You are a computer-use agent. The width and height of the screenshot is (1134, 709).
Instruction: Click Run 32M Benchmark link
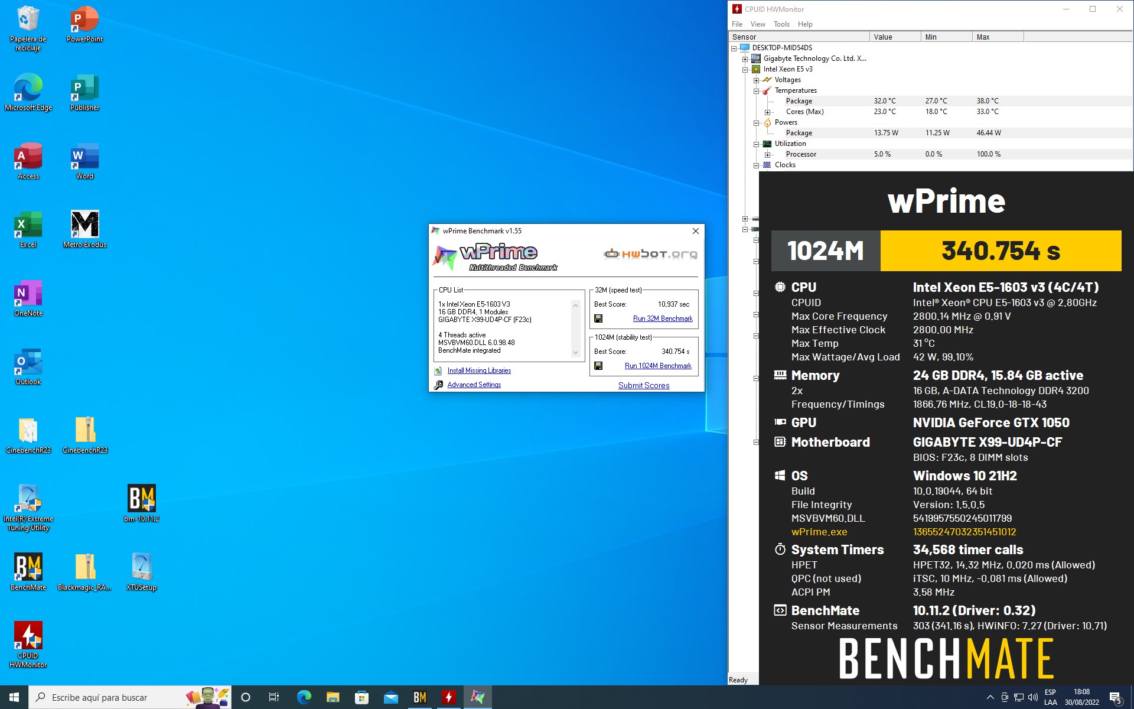coord(663,318)
